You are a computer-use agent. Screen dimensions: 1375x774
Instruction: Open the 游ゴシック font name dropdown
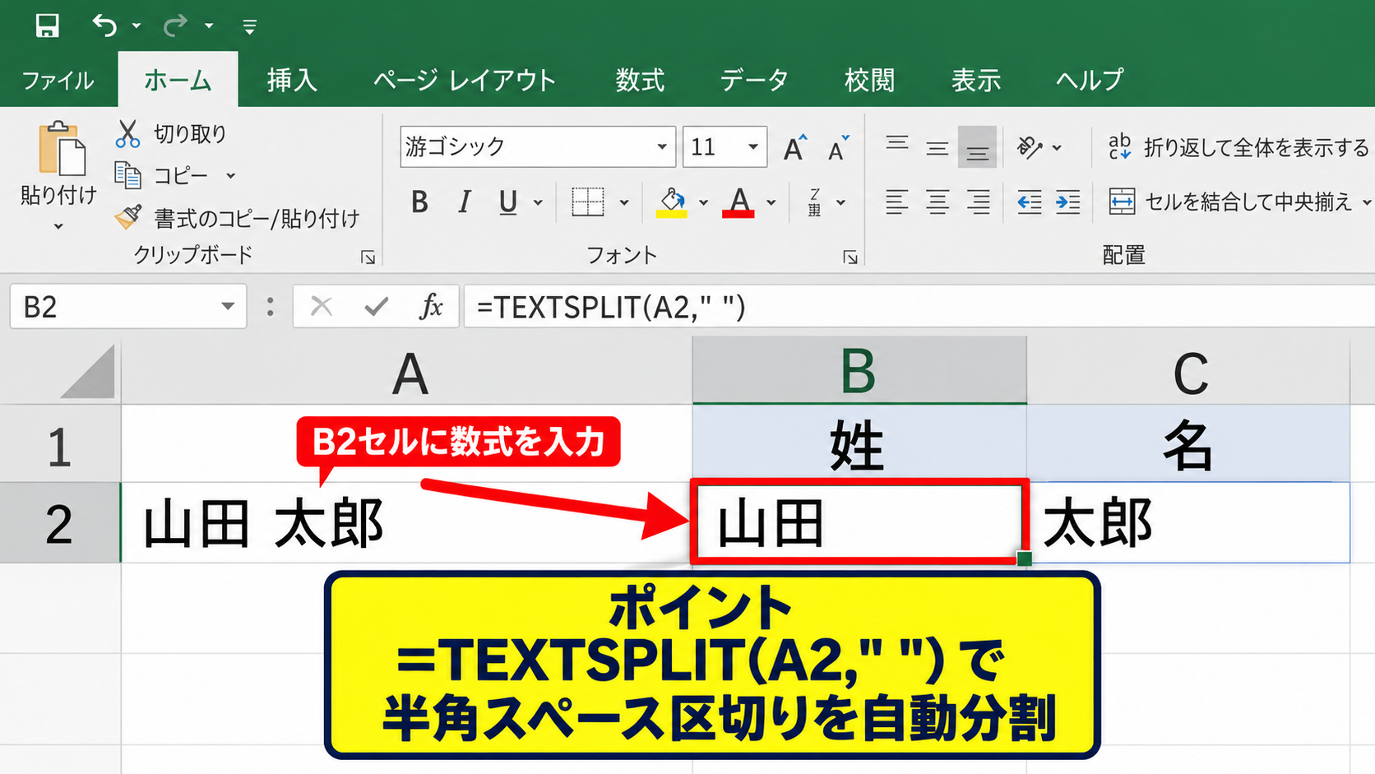pyautogui.click(x=662, y=147)
